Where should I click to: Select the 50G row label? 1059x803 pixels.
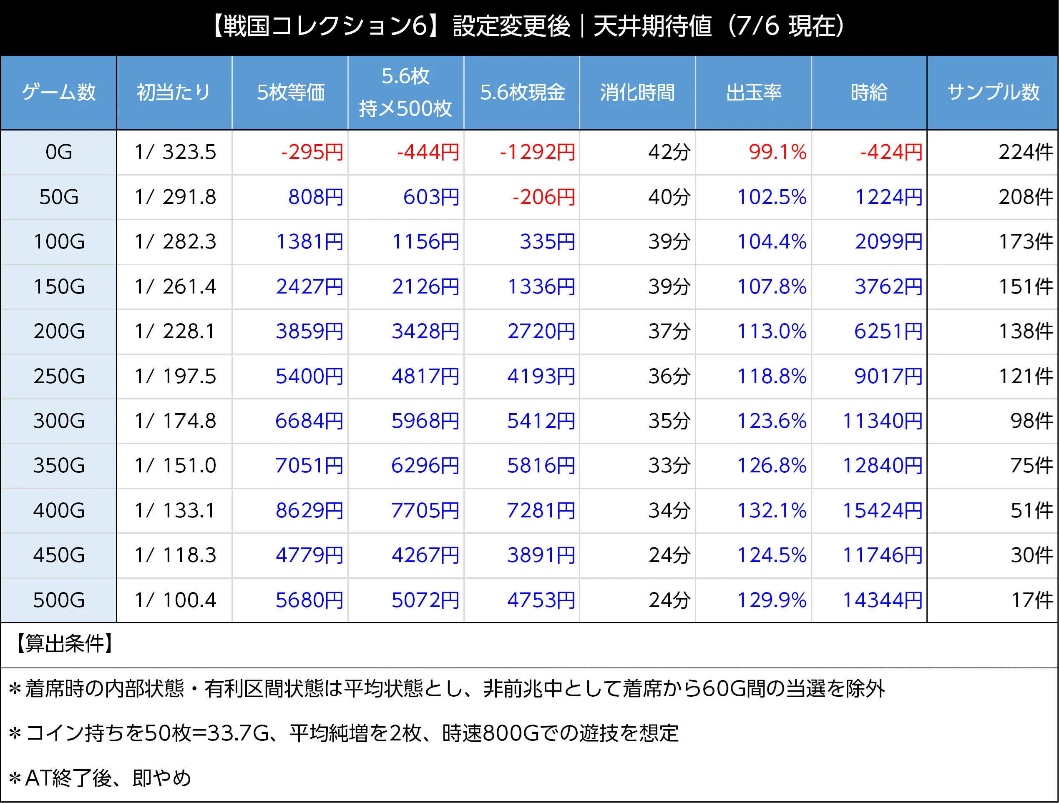click(59, 197)
